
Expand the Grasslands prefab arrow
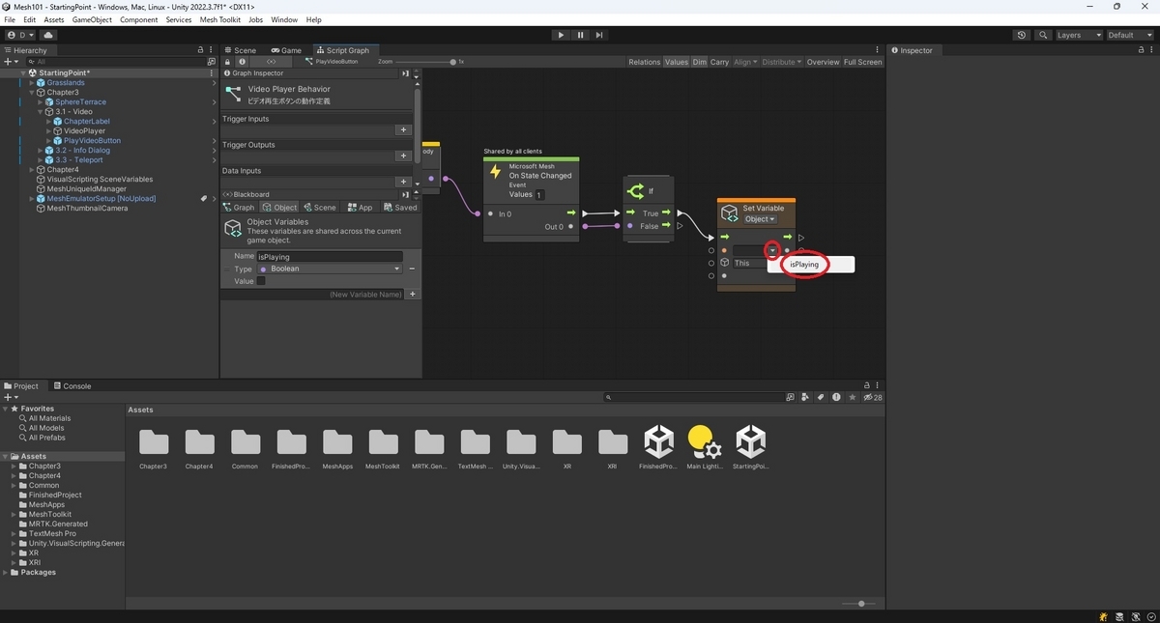pos(32,83)
